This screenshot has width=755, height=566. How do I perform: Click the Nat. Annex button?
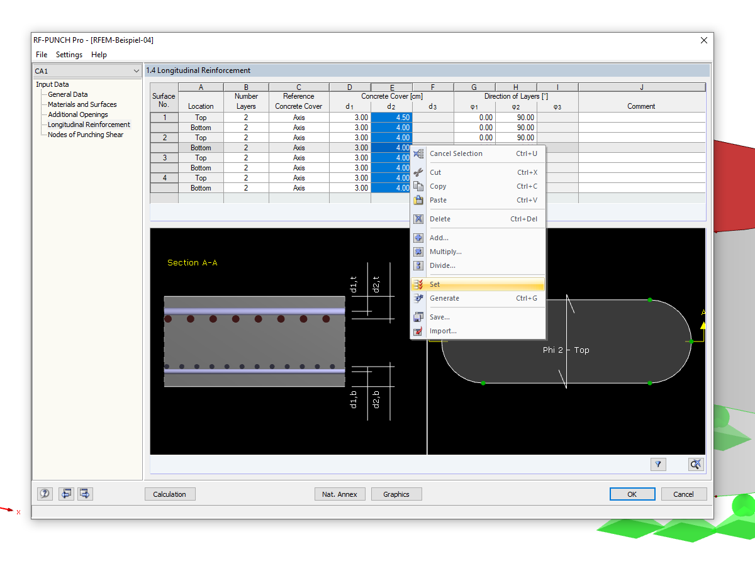click(340, 494)
